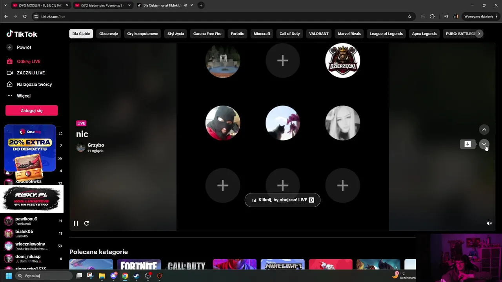Click Grzybo's small avatar

tap(81, 148)
